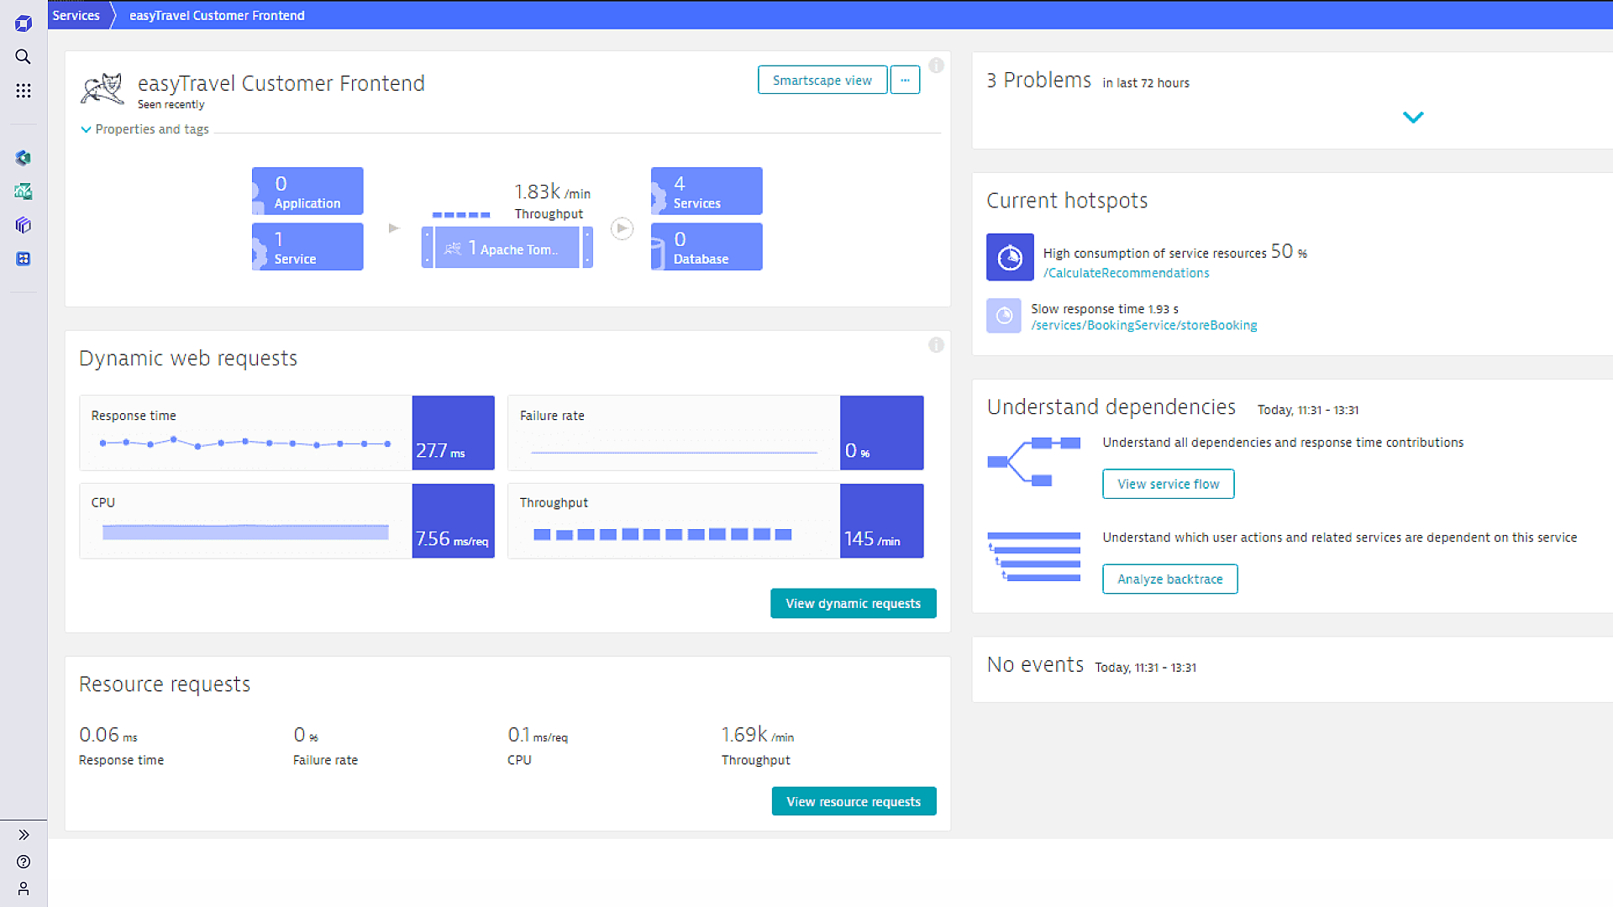This screenshot has height=907, width=1613.
Task: Click the 3 Problems heading
Action: pos(1038,80)
